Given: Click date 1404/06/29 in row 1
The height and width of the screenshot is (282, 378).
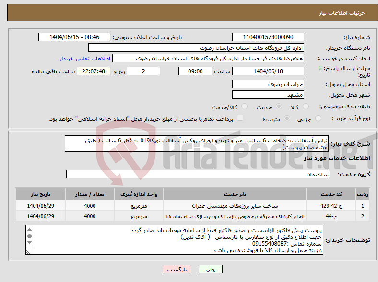Looking at the screenshot, I should 40,206.
